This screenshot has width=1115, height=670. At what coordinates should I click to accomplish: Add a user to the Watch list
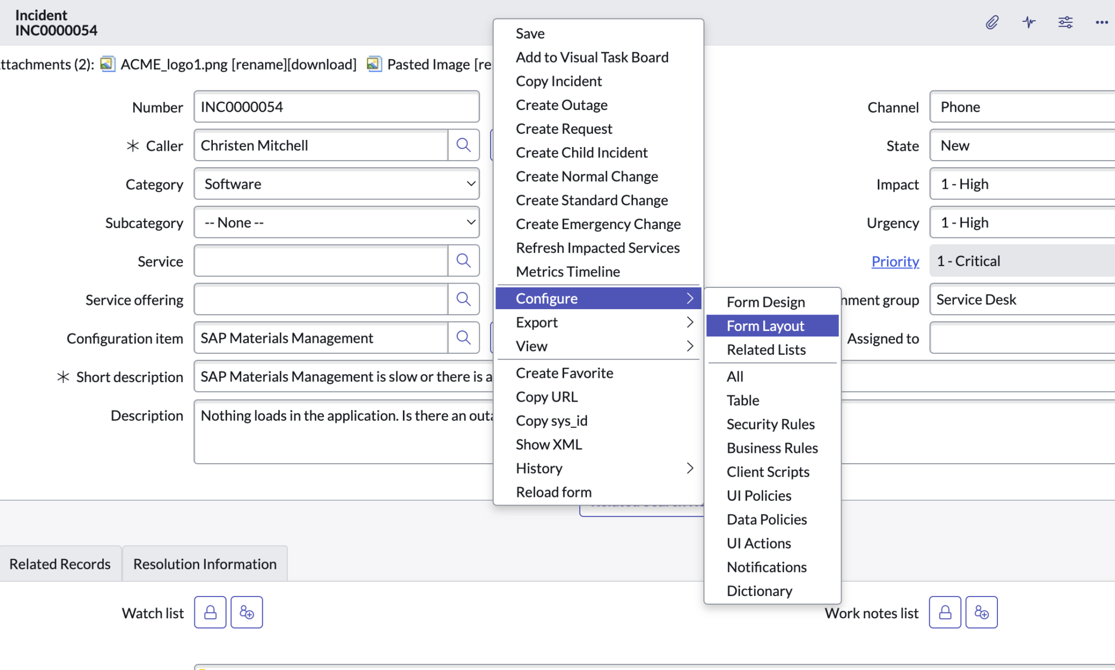[246, 612]
